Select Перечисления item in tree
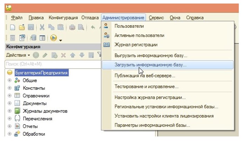 click(38, 118)
